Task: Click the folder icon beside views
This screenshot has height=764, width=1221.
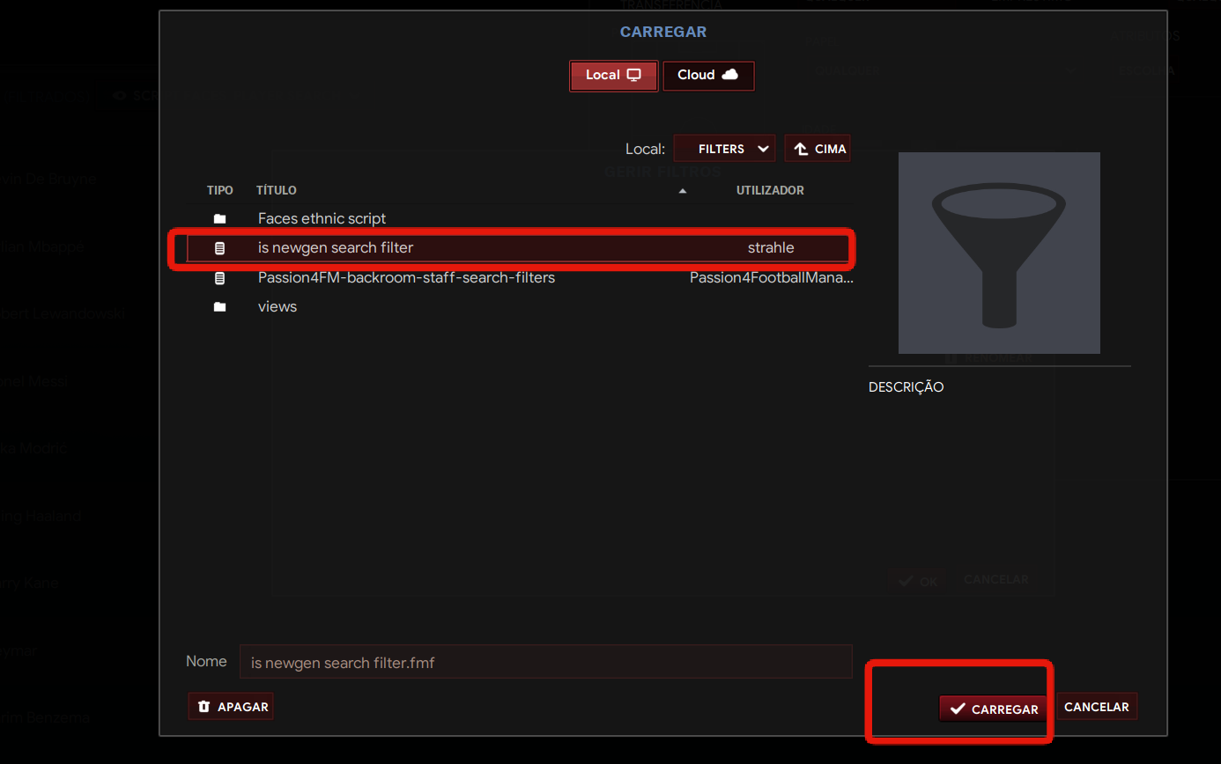Action: pyautogui.click(x=220, y=306)
